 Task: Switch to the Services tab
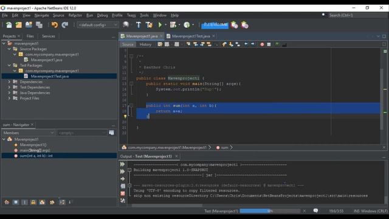pos(49,36)
